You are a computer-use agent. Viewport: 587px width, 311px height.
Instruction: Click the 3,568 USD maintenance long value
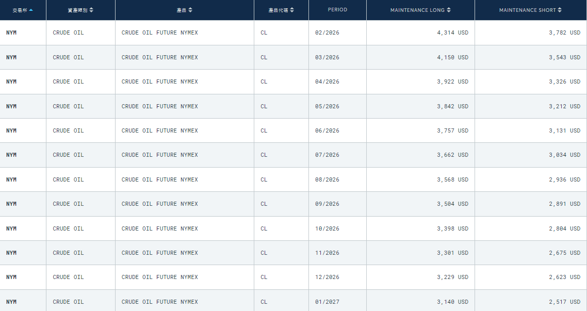pyautogui.click(x=452, y=179)
